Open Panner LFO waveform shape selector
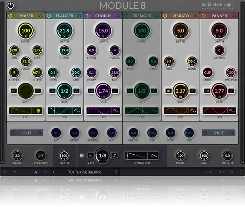245x207 pixels. coord(232,111)
